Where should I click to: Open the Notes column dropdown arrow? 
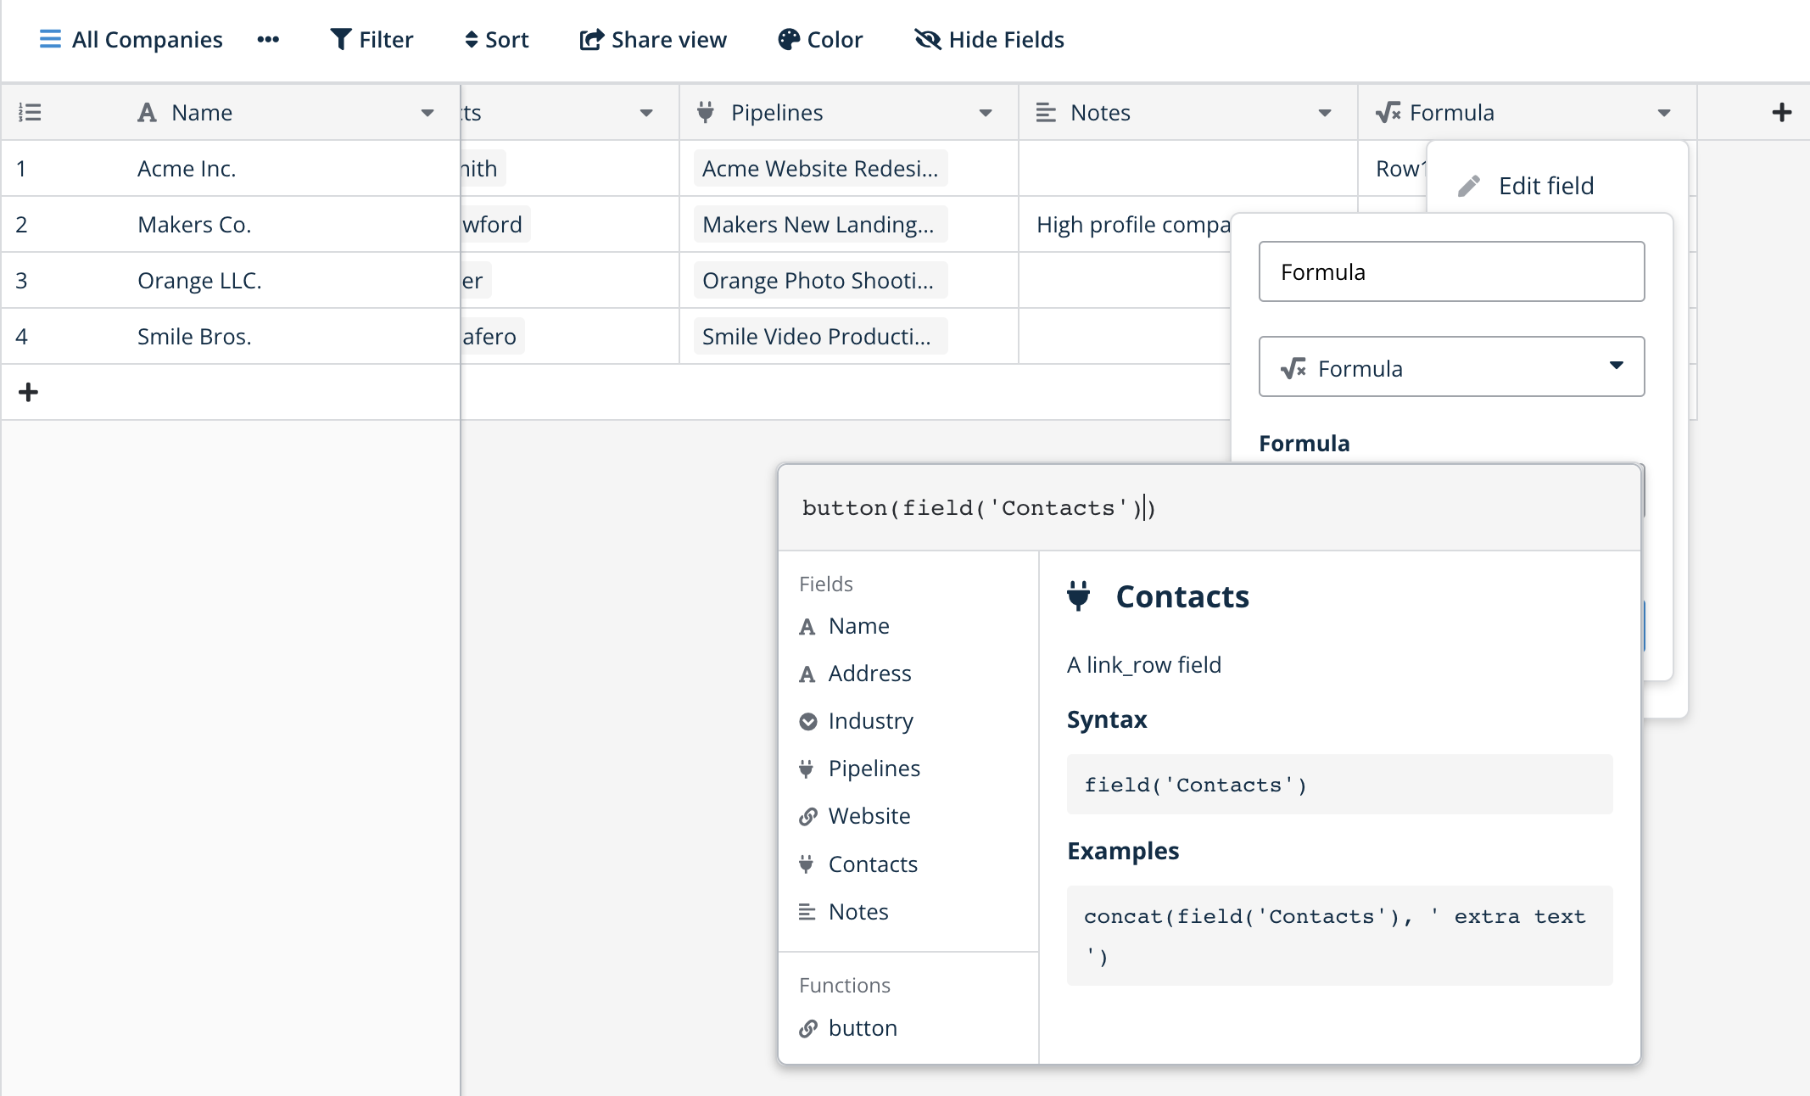coord(1325,113)
